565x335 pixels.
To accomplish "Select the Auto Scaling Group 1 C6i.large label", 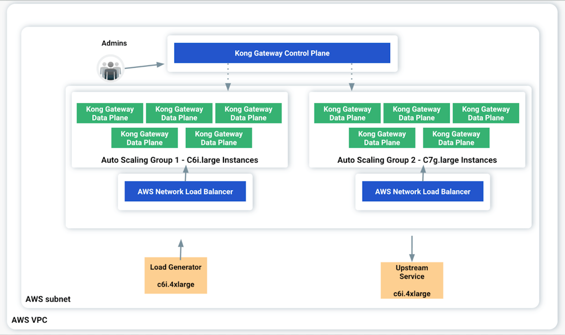I will (180, 160).
